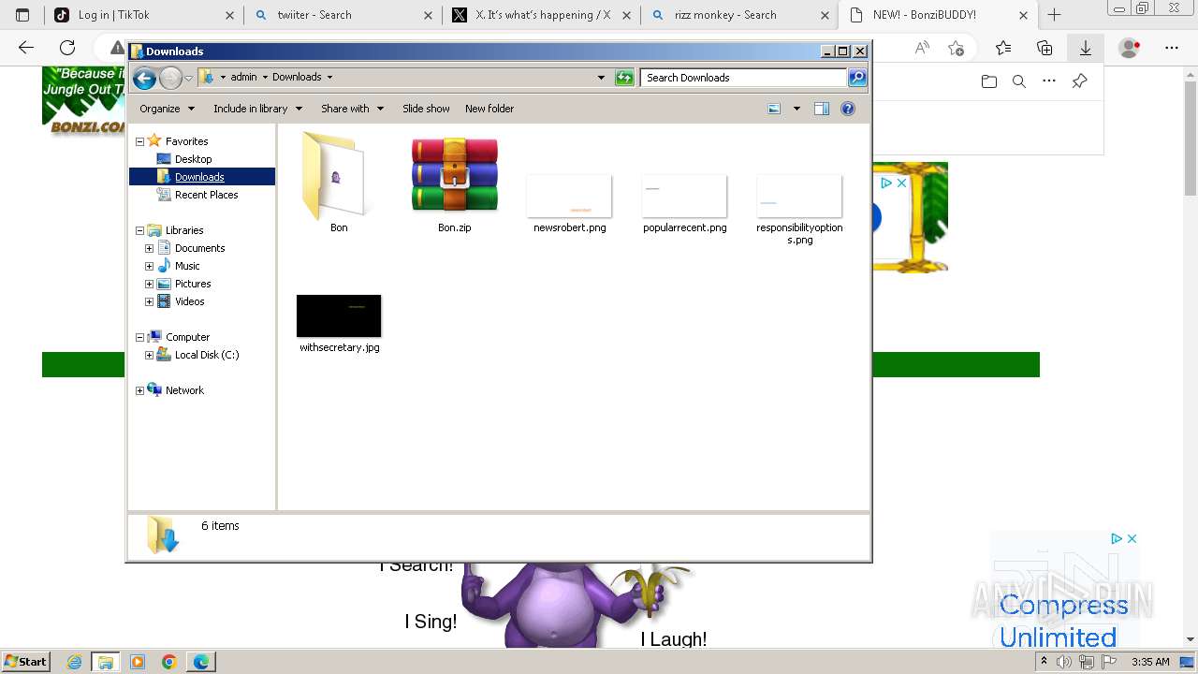1198x674 pixels.
Task: Select Desktop under Favorites
Action: [193, 159]
